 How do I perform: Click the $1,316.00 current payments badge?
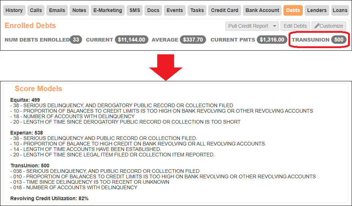click(272, 40)
